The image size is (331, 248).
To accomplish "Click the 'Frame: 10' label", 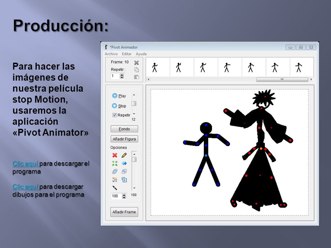I will click(120, 62).
